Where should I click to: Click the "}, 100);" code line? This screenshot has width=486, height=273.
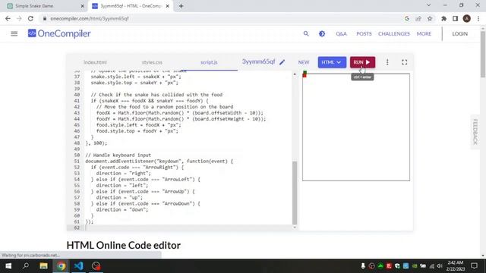(x=96, y=143)
